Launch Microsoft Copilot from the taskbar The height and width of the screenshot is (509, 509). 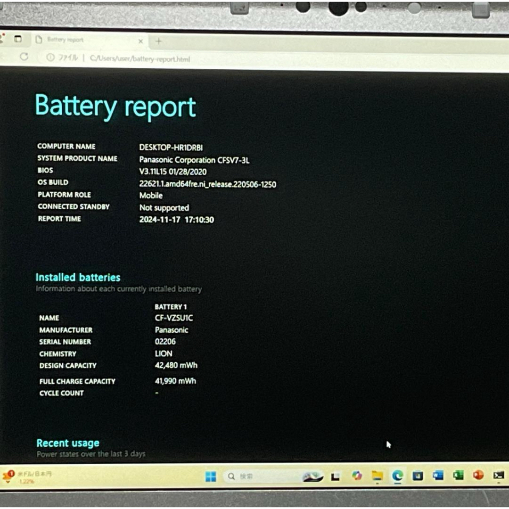(x=357, y=476)
